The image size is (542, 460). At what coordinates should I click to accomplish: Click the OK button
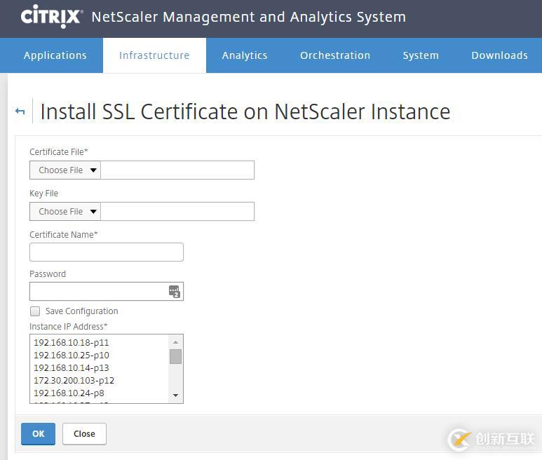coord(38,434)
